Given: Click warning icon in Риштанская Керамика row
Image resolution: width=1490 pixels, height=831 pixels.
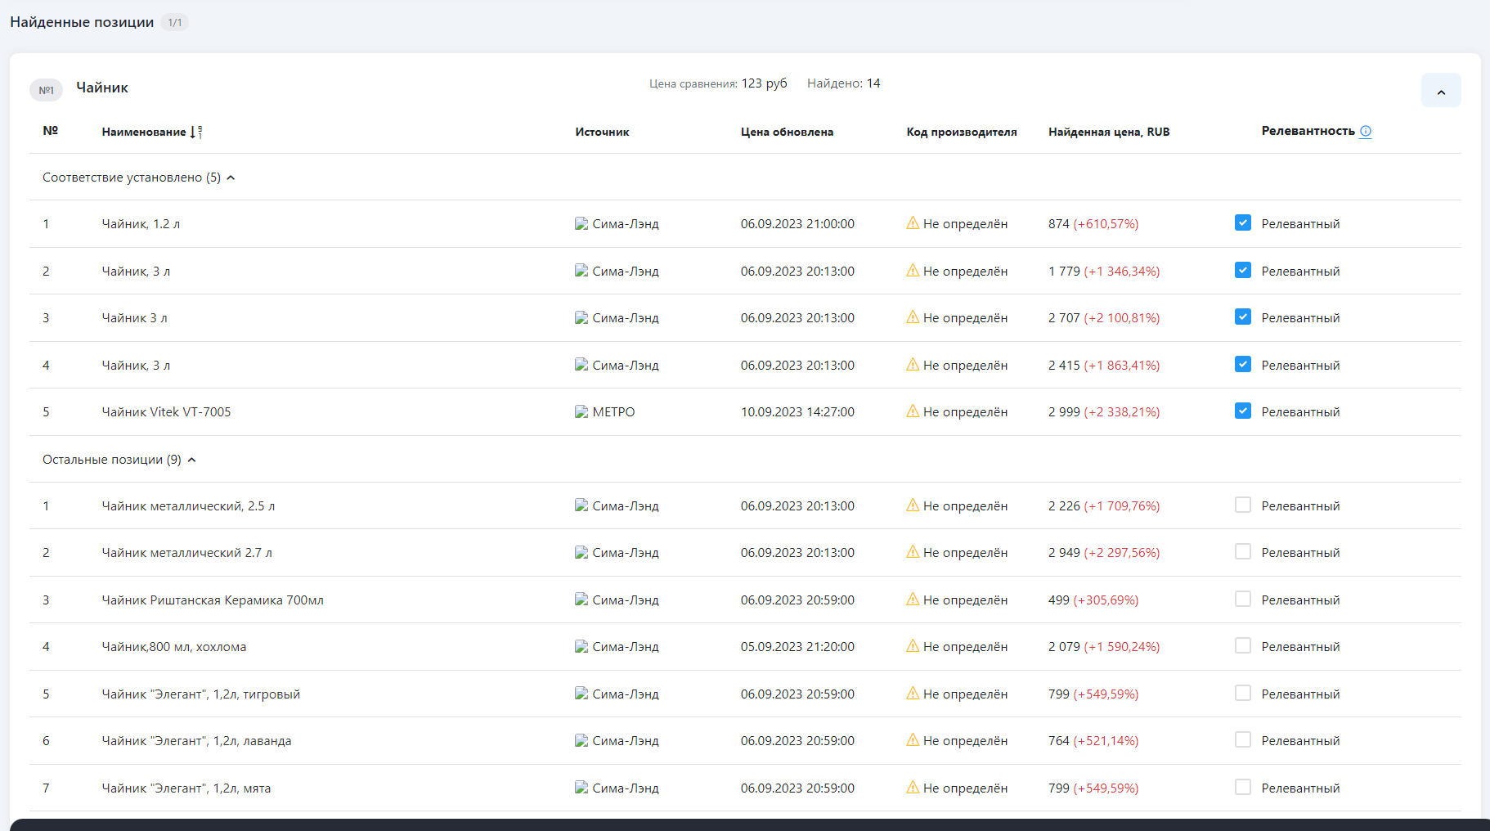Looking at the screenshot, I should click(x=913, y=599).
